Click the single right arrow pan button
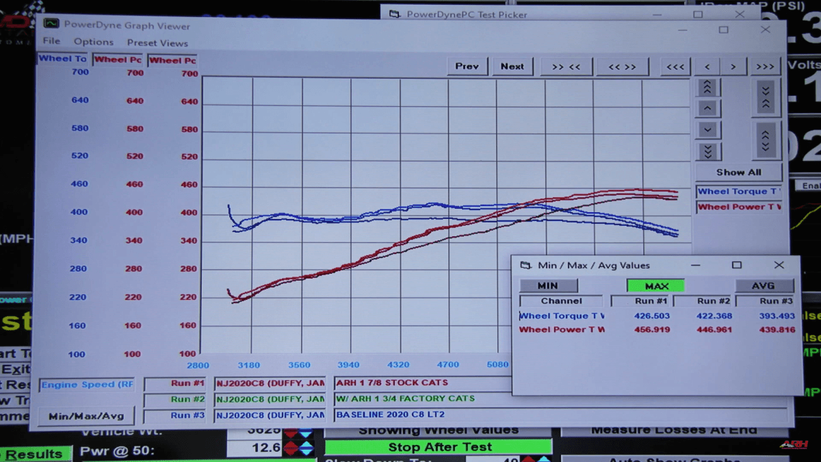 733,66
